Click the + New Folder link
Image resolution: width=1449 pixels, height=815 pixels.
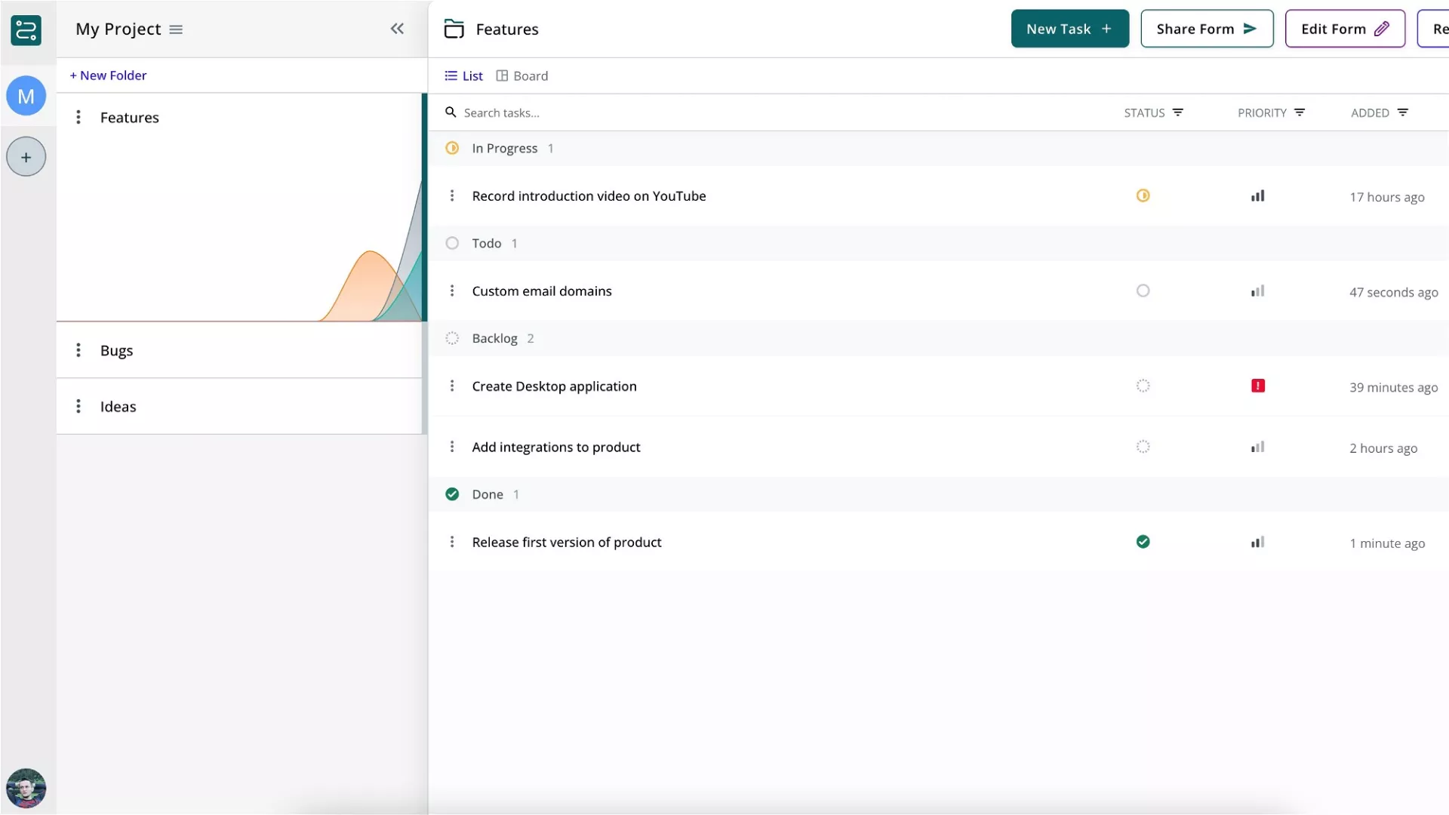(108, 75)
